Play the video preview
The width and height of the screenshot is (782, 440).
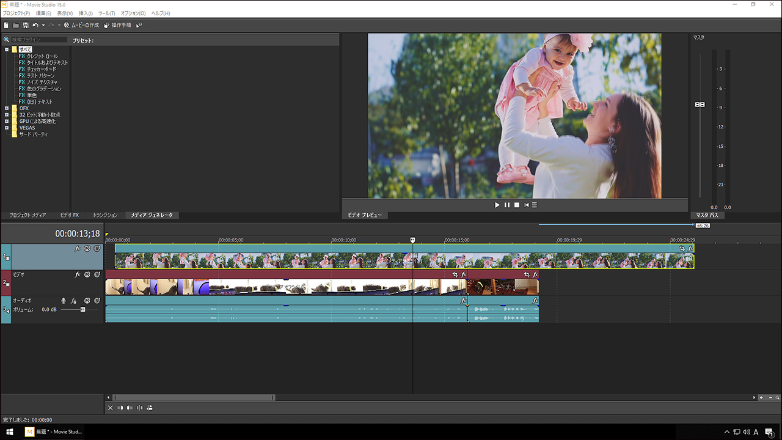(x=497, y=205)
